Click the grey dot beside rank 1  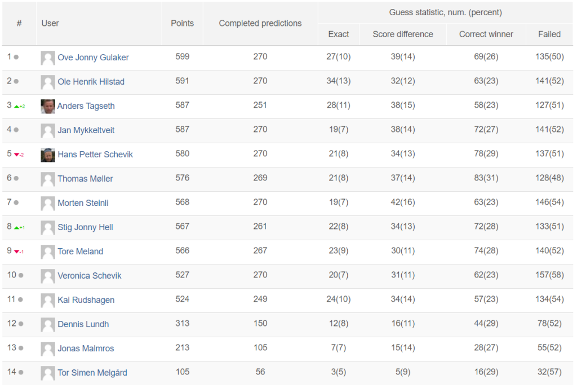point(16,57)
